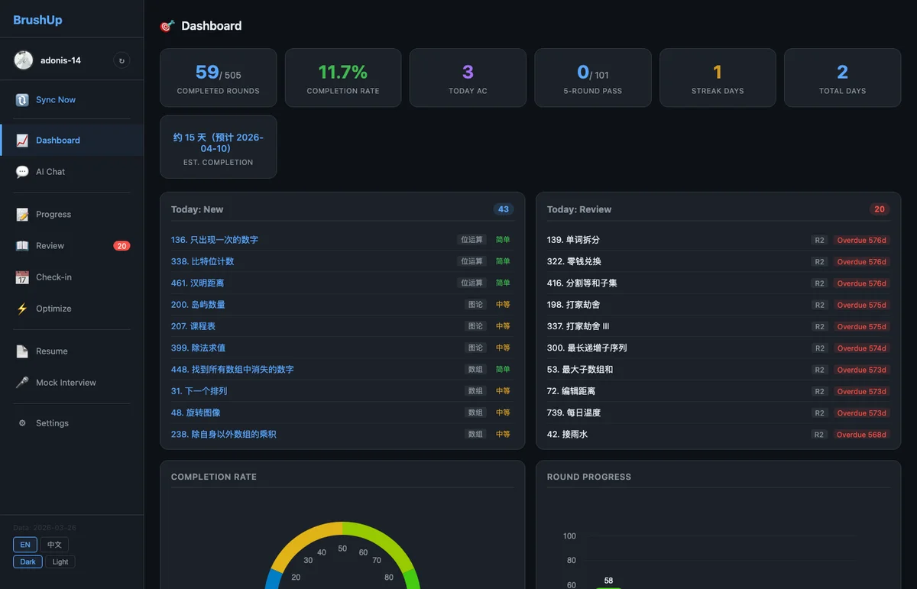This screenshot has width=917, height=589.
Task: Open problem 31. 下一个排列
Action: coord(199,391)
